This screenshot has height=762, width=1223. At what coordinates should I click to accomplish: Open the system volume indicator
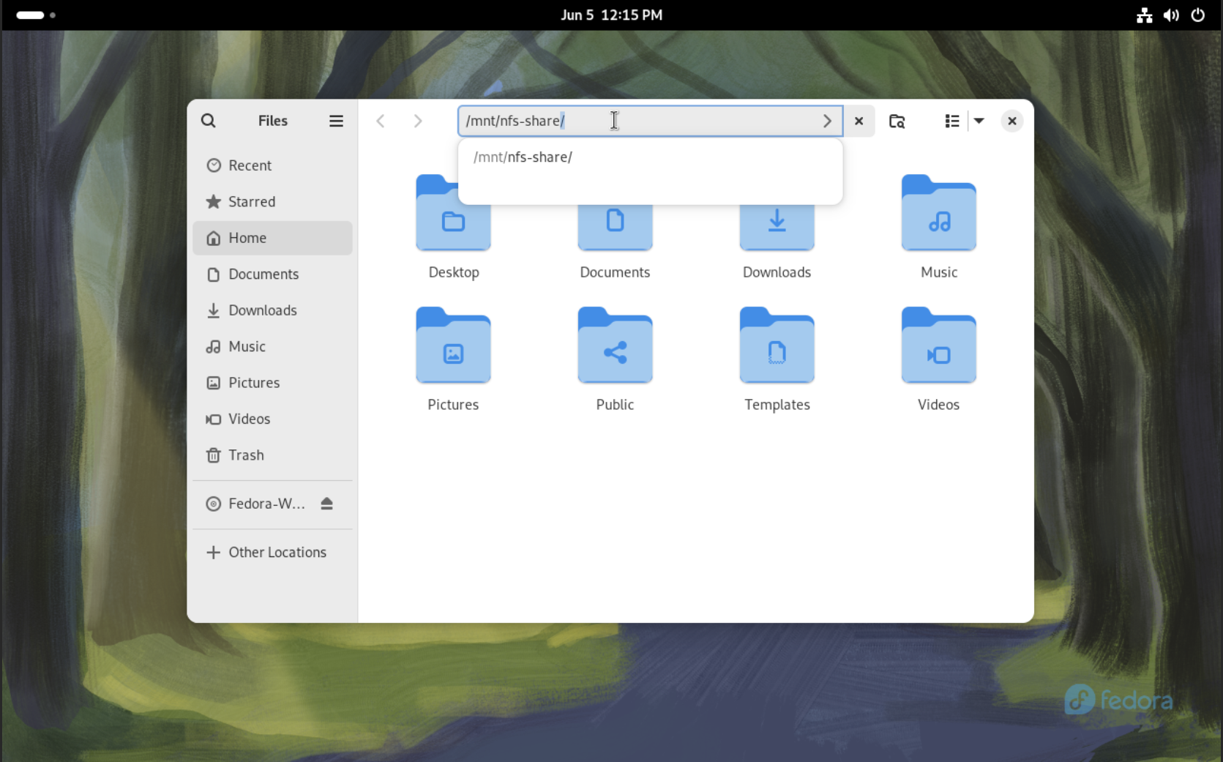tap(1171, 15)
